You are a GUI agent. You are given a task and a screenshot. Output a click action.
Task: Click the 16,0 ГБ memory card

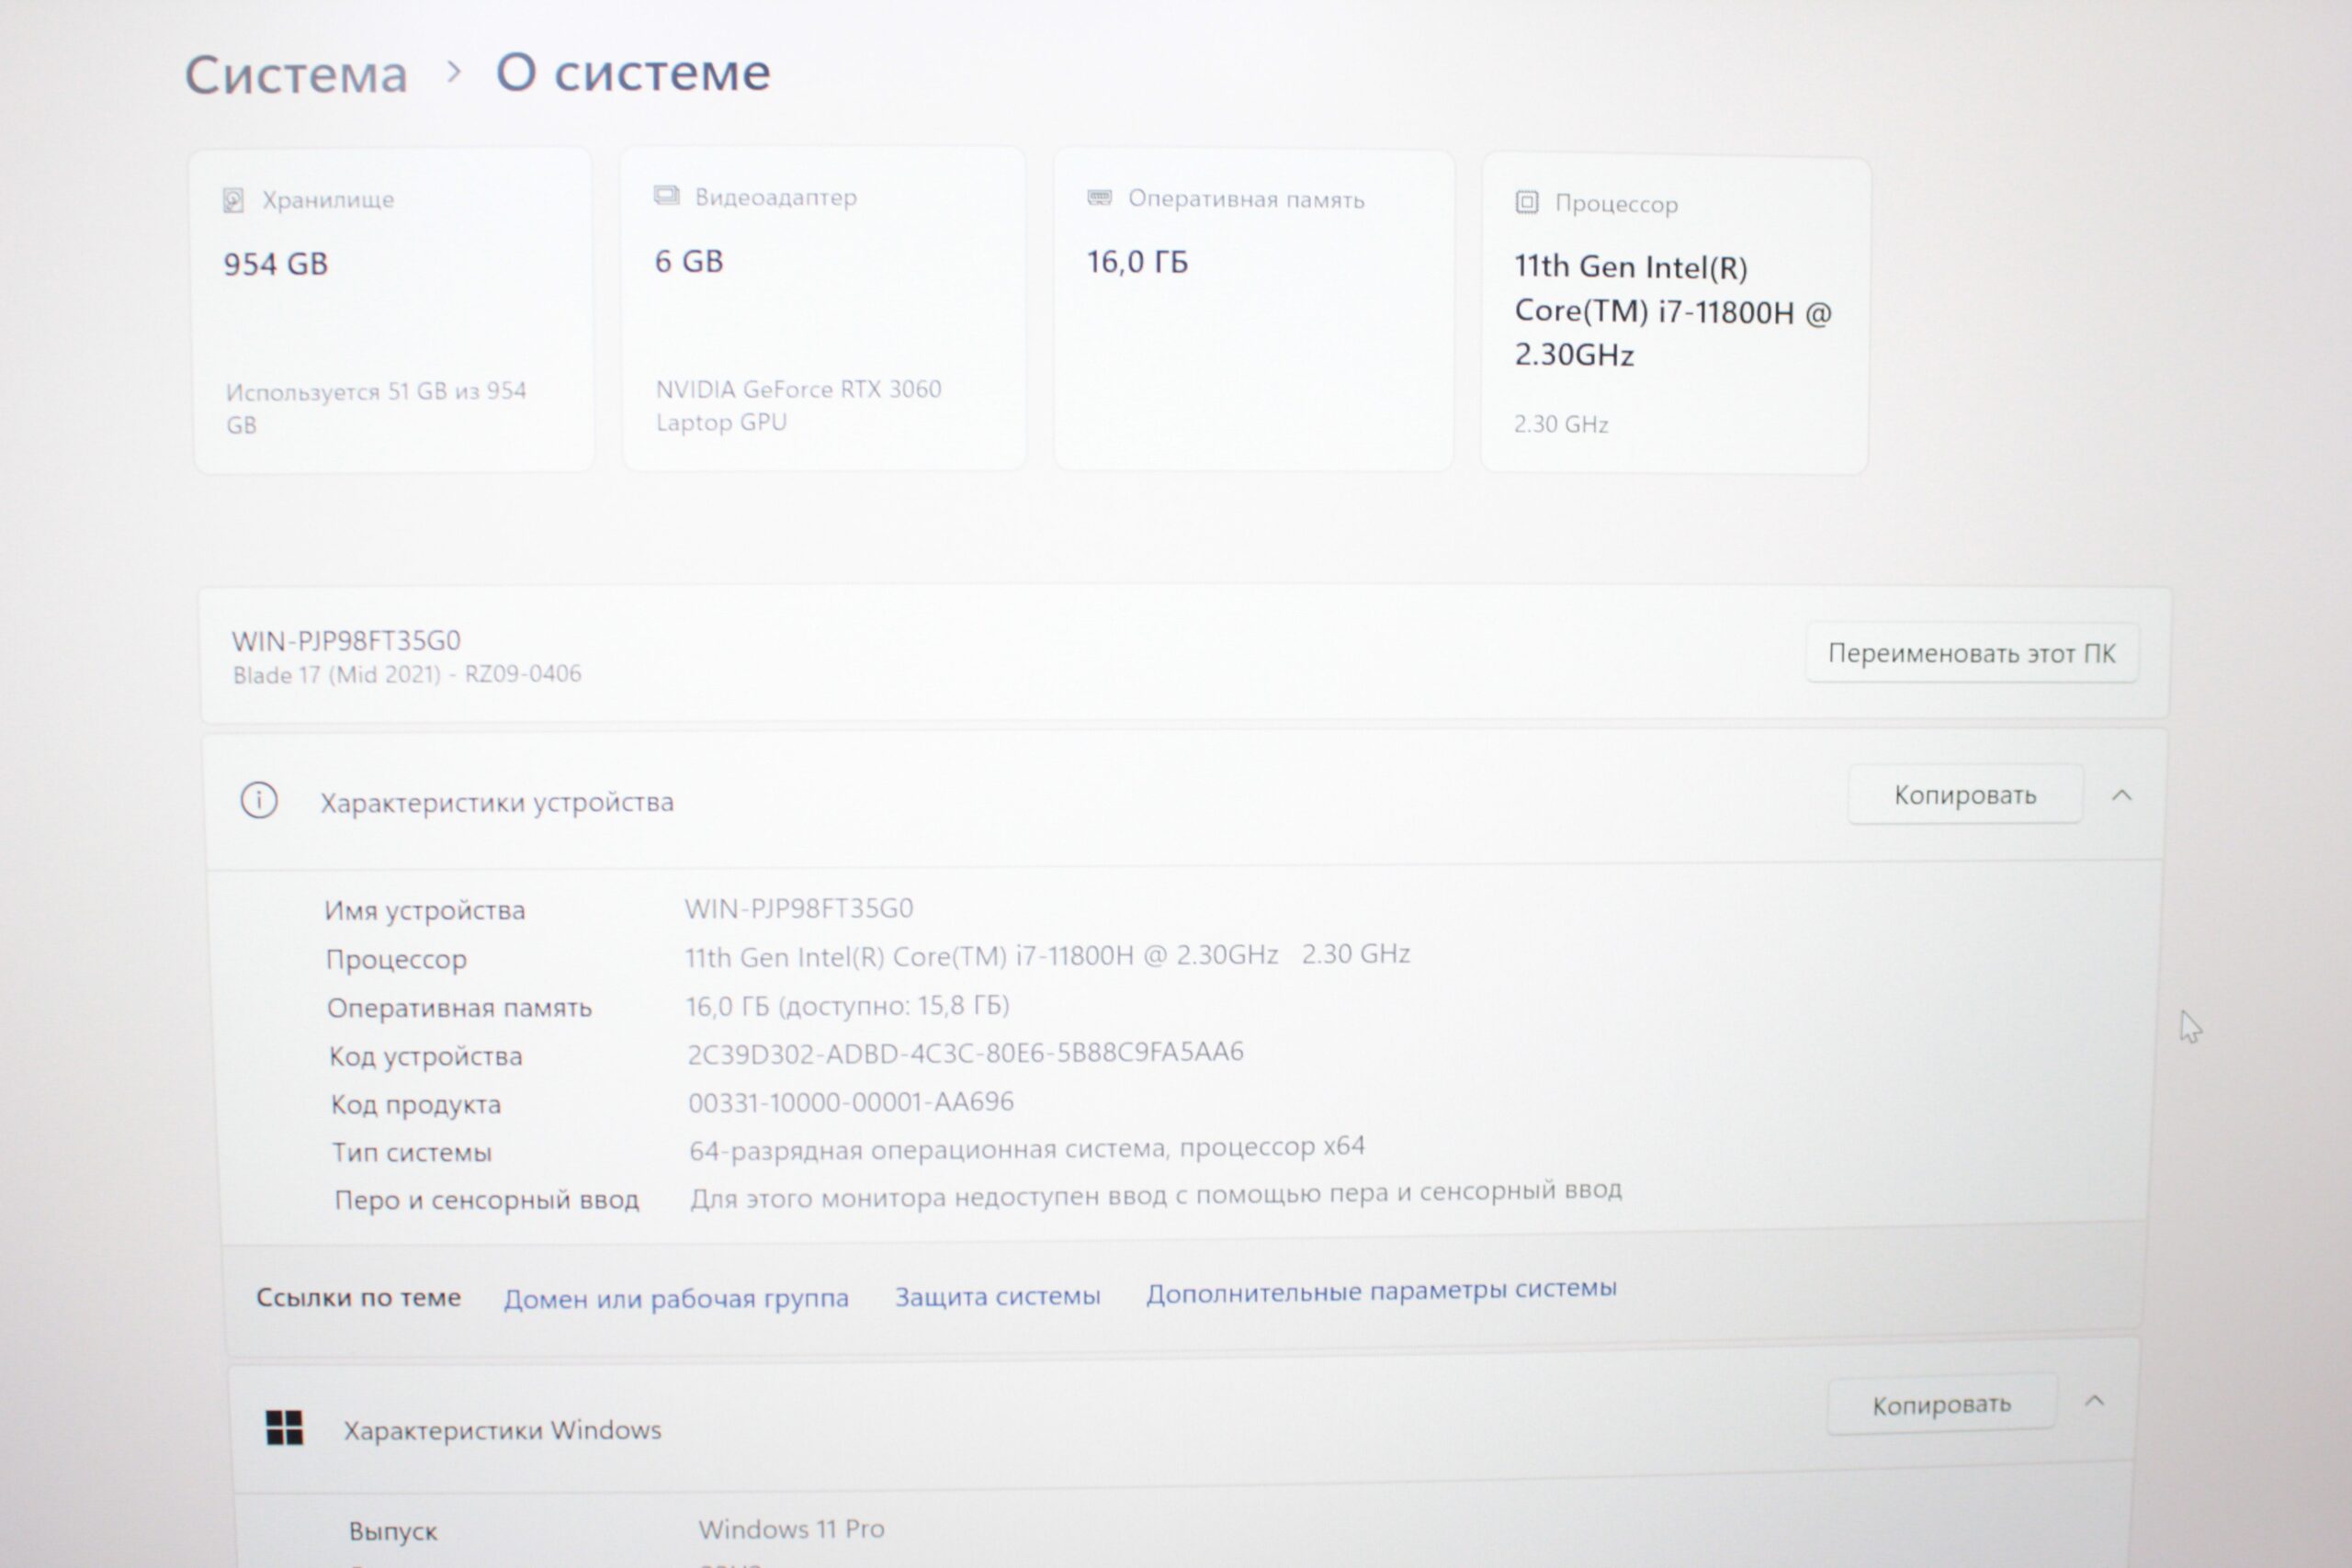(1253, 310)
